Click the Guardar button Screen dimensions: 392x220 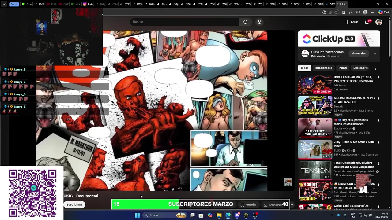pos(248,204)
